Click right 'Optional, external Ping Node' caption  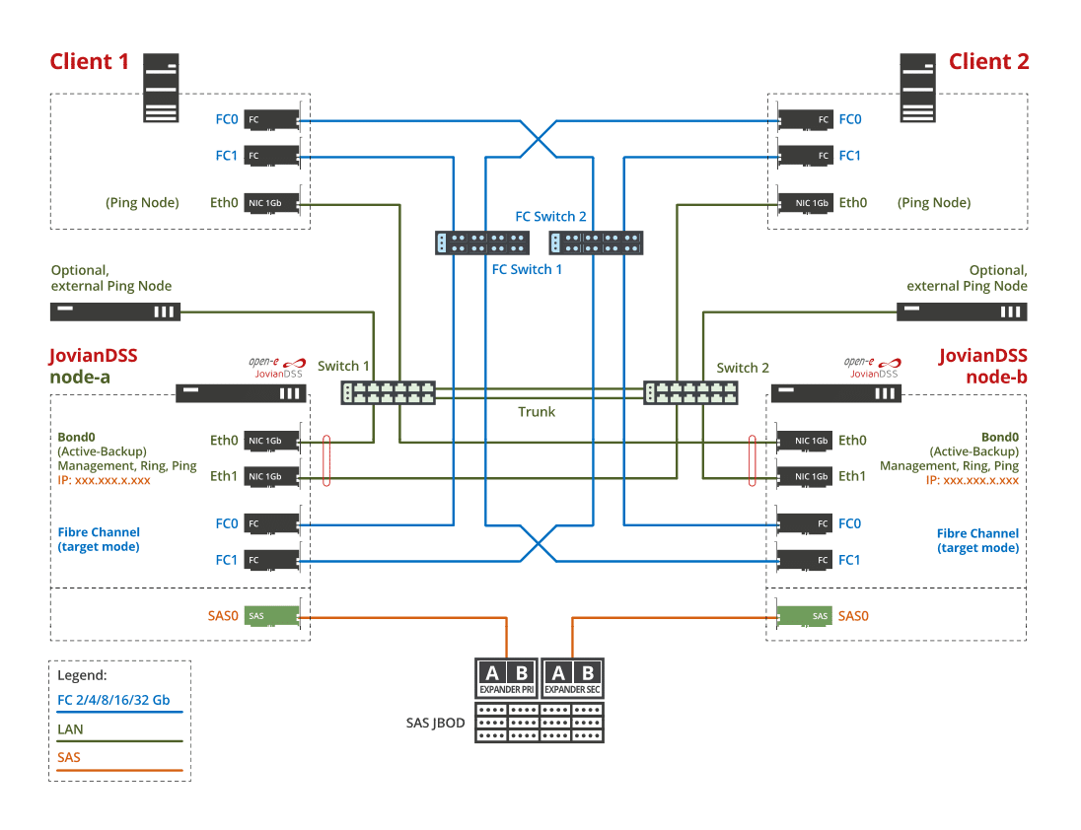967,278
